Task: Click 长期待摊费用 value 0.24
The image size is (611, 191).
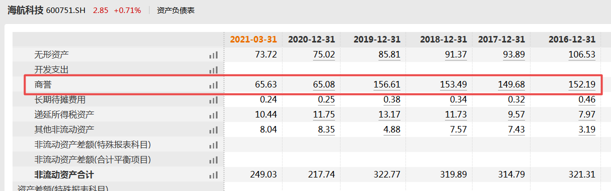Action: pos(268,99)
